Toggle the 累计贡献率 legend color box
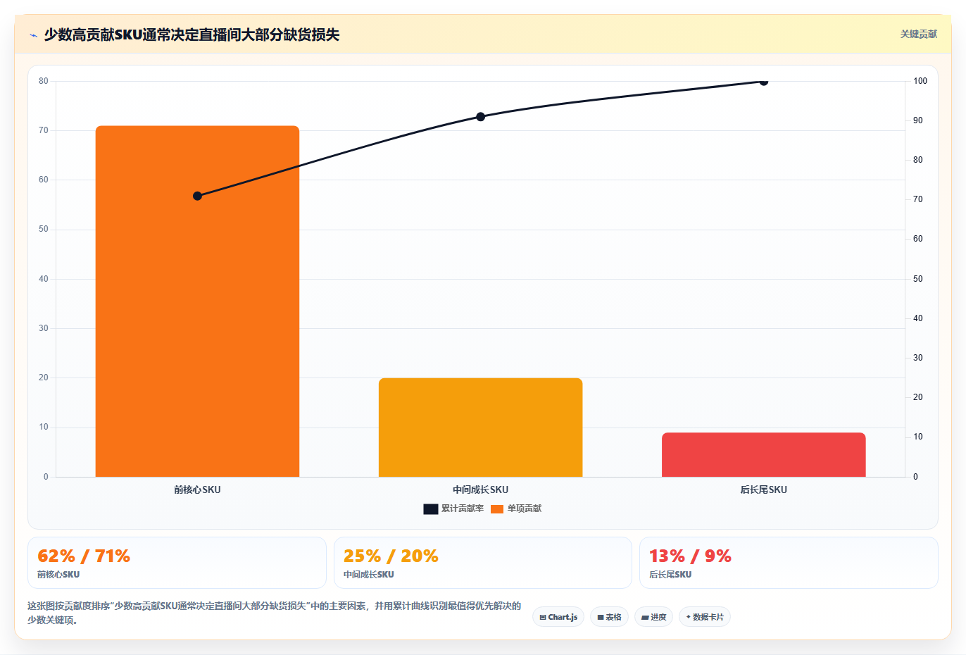Screen dimensions: 966x655 430,509
